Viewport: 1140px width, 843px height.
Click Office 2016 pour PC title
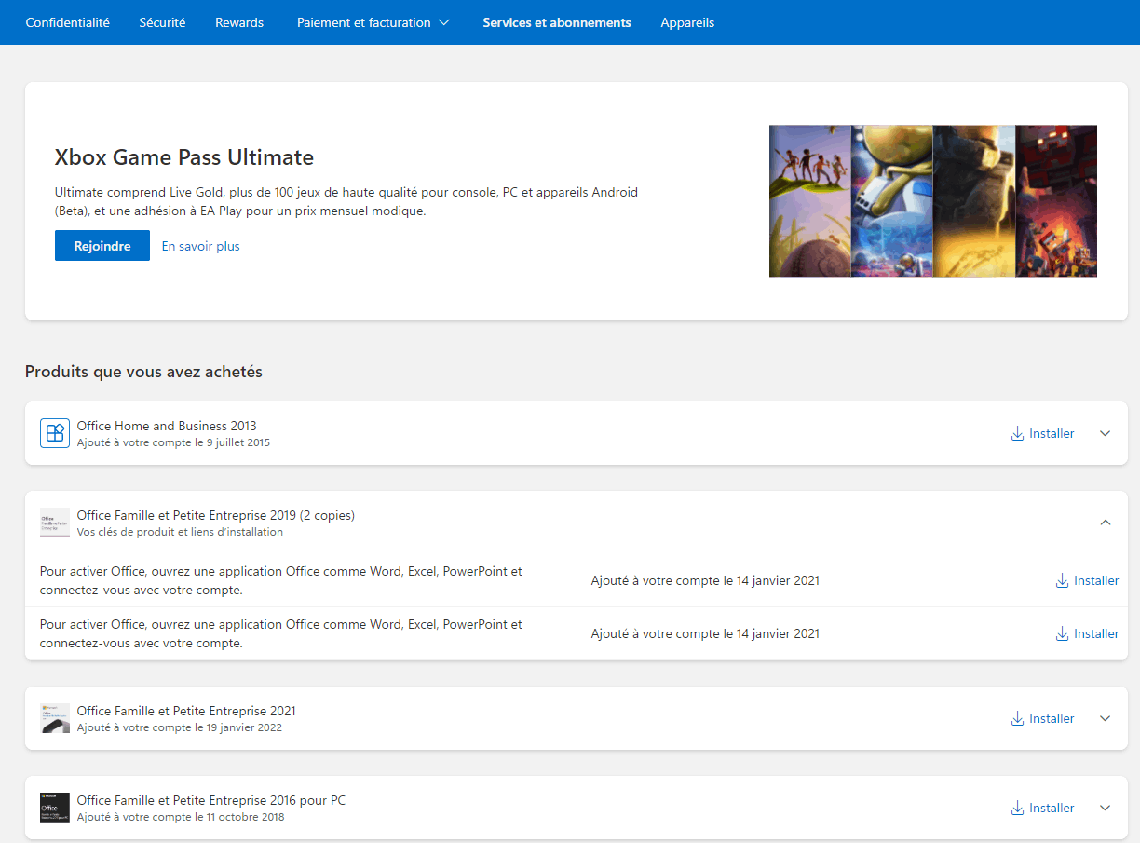pos(211,800)
